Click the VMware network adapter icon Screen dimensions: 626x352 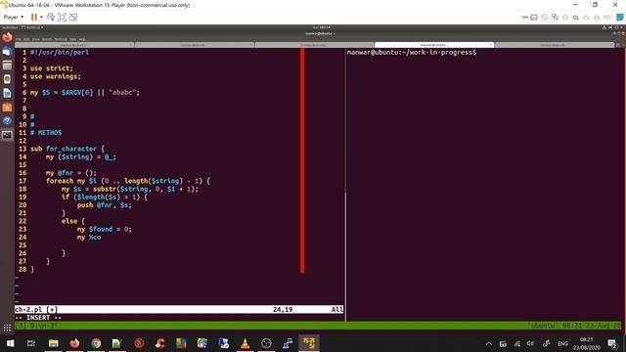tap(555, 18)
